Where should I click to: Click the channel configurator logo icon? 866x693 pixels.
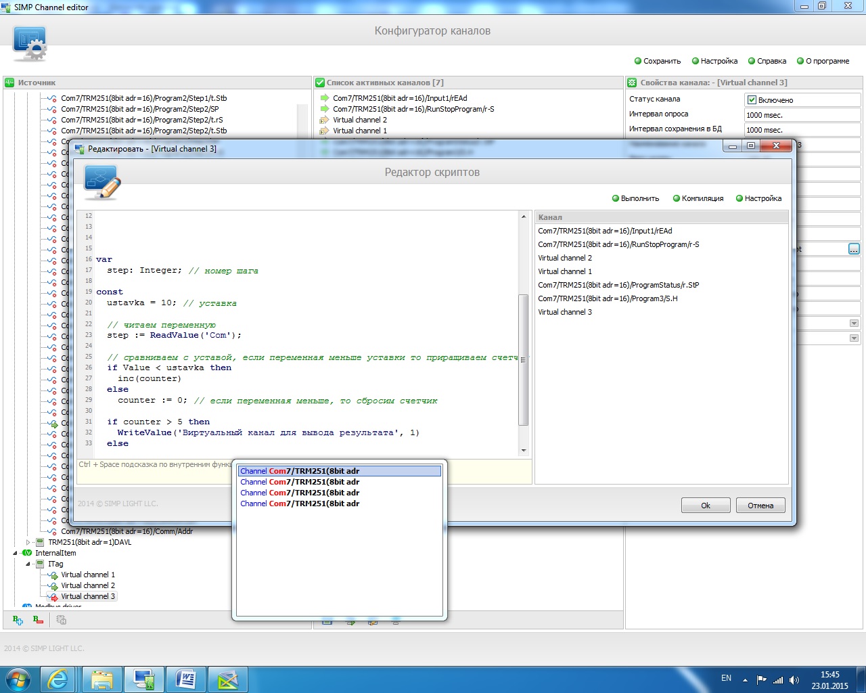[30, 45]
